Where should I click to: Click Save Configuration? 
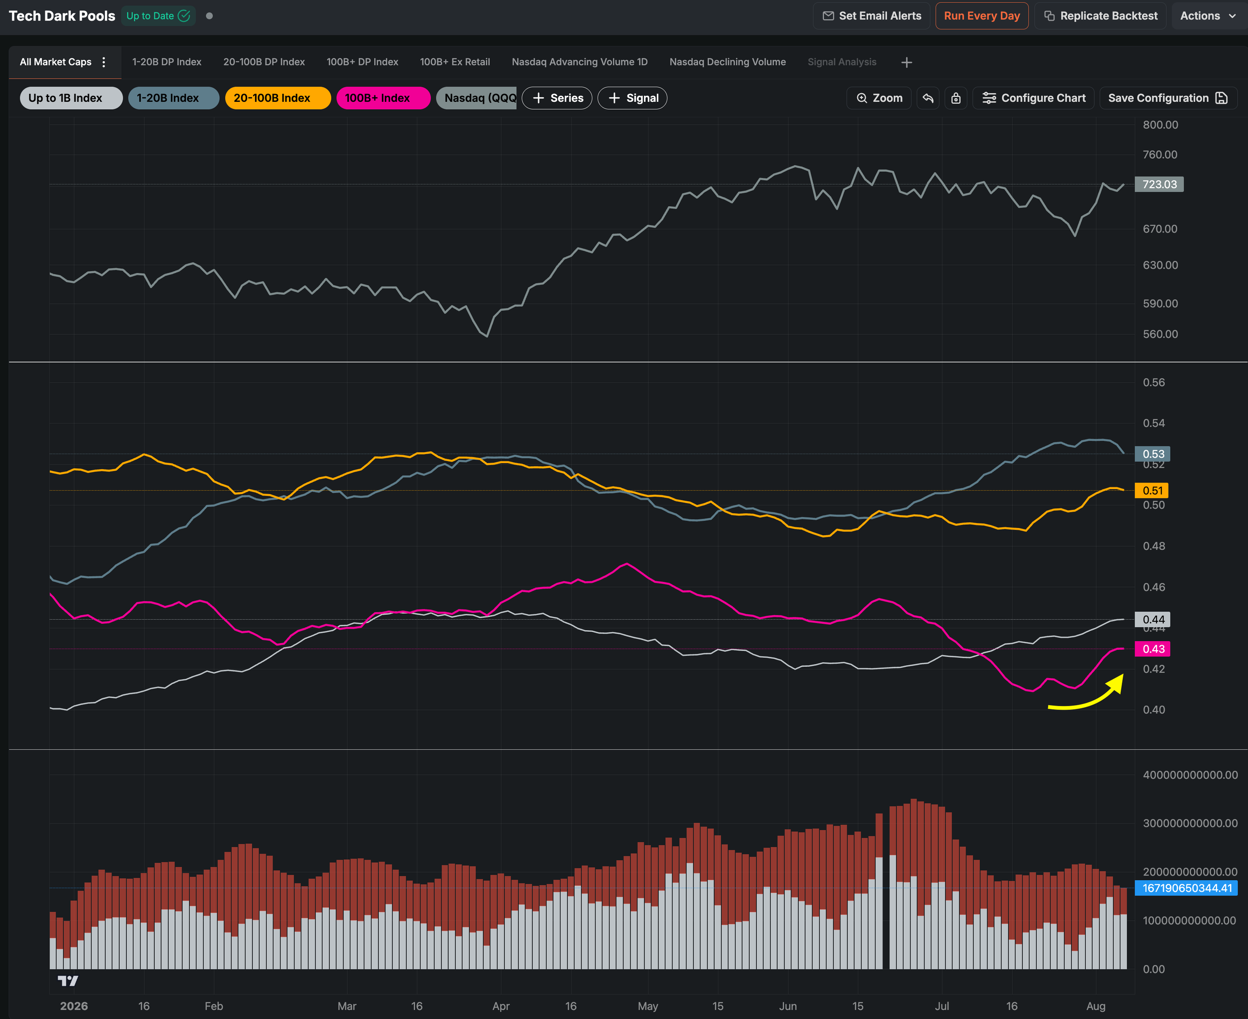coord(1168,98)
